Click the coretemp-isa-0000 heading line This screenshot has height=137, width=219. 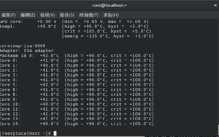coord(23,46)
